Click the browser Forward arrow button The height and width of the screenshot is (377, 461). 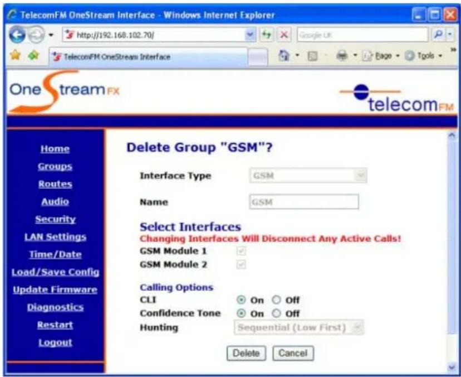(x=36, y=35)
